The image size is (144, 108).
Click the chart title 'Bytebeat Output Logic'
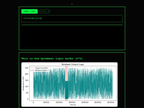click(x=73, y=64)
